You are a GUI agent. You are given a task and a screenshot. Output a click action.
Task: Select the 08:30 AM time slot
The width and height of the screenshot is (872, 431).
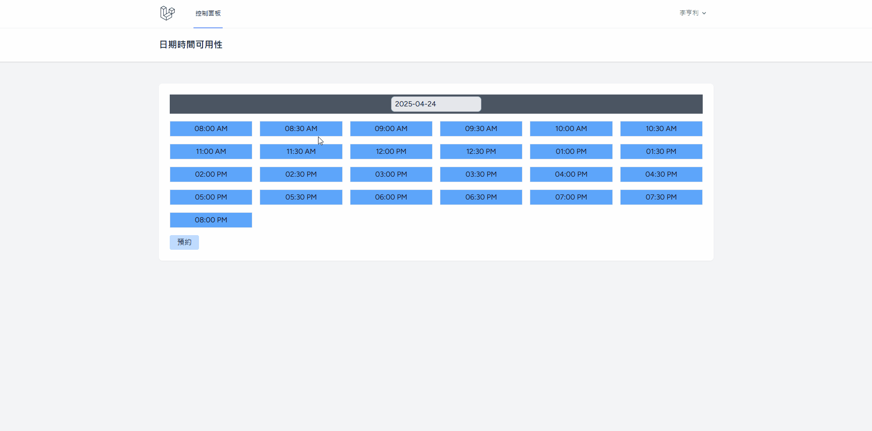click(301, 129)
